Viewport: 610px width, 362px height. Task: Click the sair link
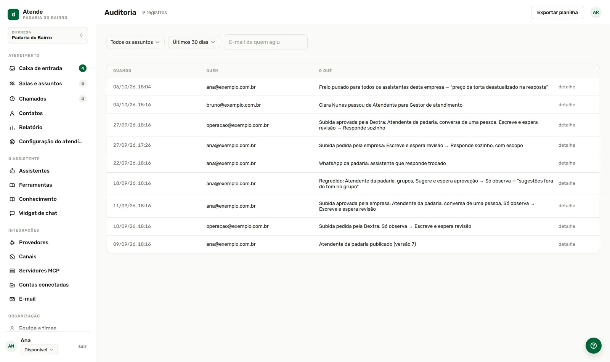pos(82,346)
